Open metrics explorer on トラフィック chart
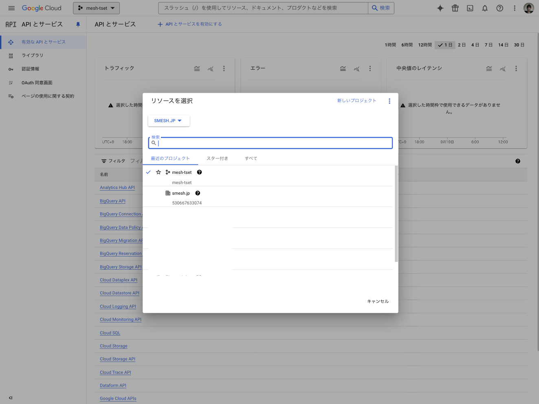 211,69
